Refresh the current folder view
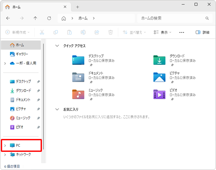The width and height of the screenshot is (216, 170). 49,18
